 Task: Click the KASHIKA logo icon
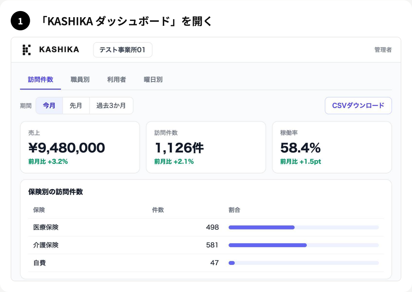pyautogui.click(x=26, y=50)
